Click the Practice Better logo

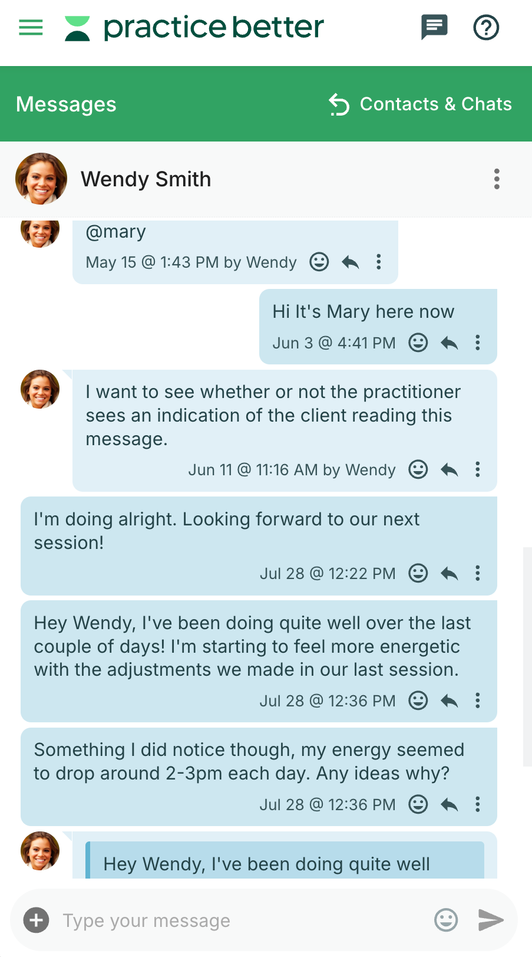tap(194, 28)
